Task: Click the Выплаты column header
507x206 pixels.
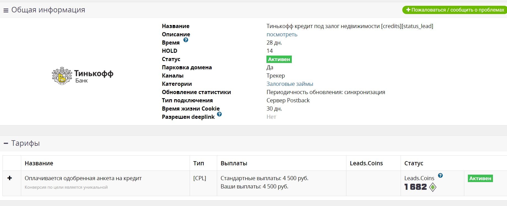Action: click(234, 163)
